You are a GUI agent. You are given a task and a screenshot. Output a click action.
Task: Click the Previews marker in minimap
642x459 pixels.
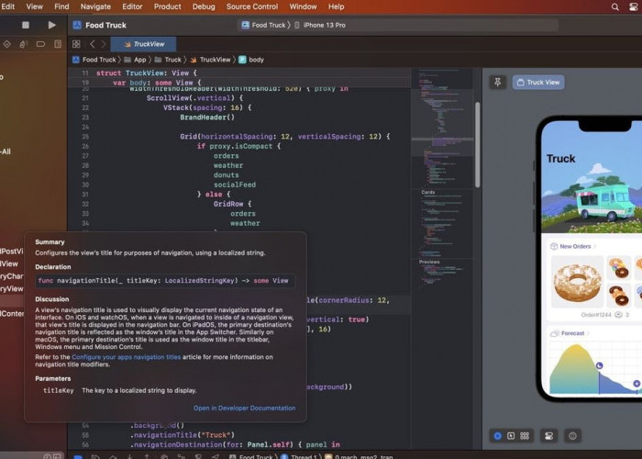(429, 262)
